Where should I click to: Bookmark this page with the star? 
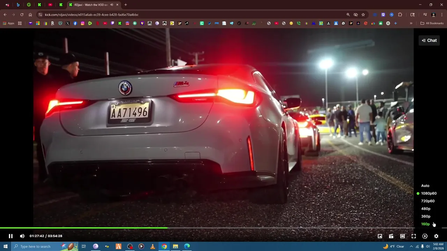[363, 15]
